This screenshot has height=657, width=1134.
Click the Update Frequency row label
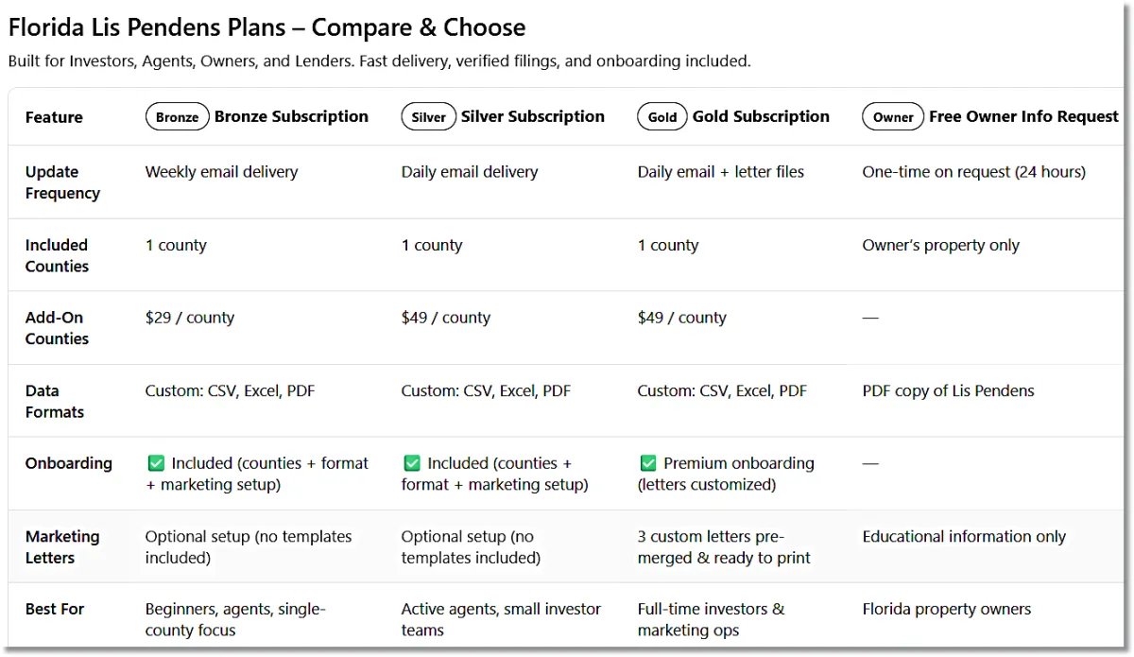[x=62, y=182]
